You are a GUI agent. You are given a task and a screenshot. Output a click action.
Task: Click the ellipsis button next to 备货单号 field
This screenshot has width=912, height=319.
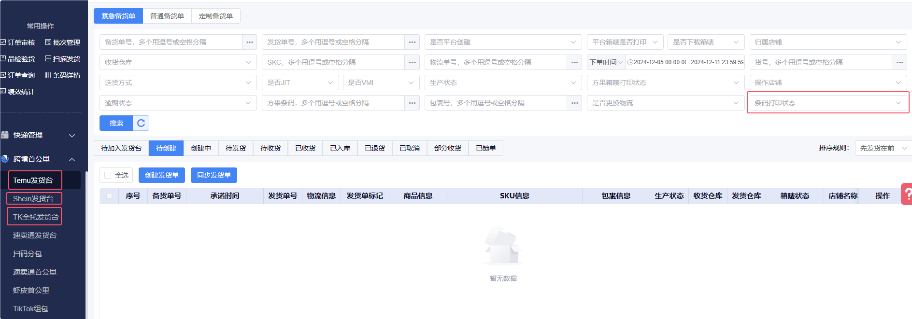[x=249, y=42]
